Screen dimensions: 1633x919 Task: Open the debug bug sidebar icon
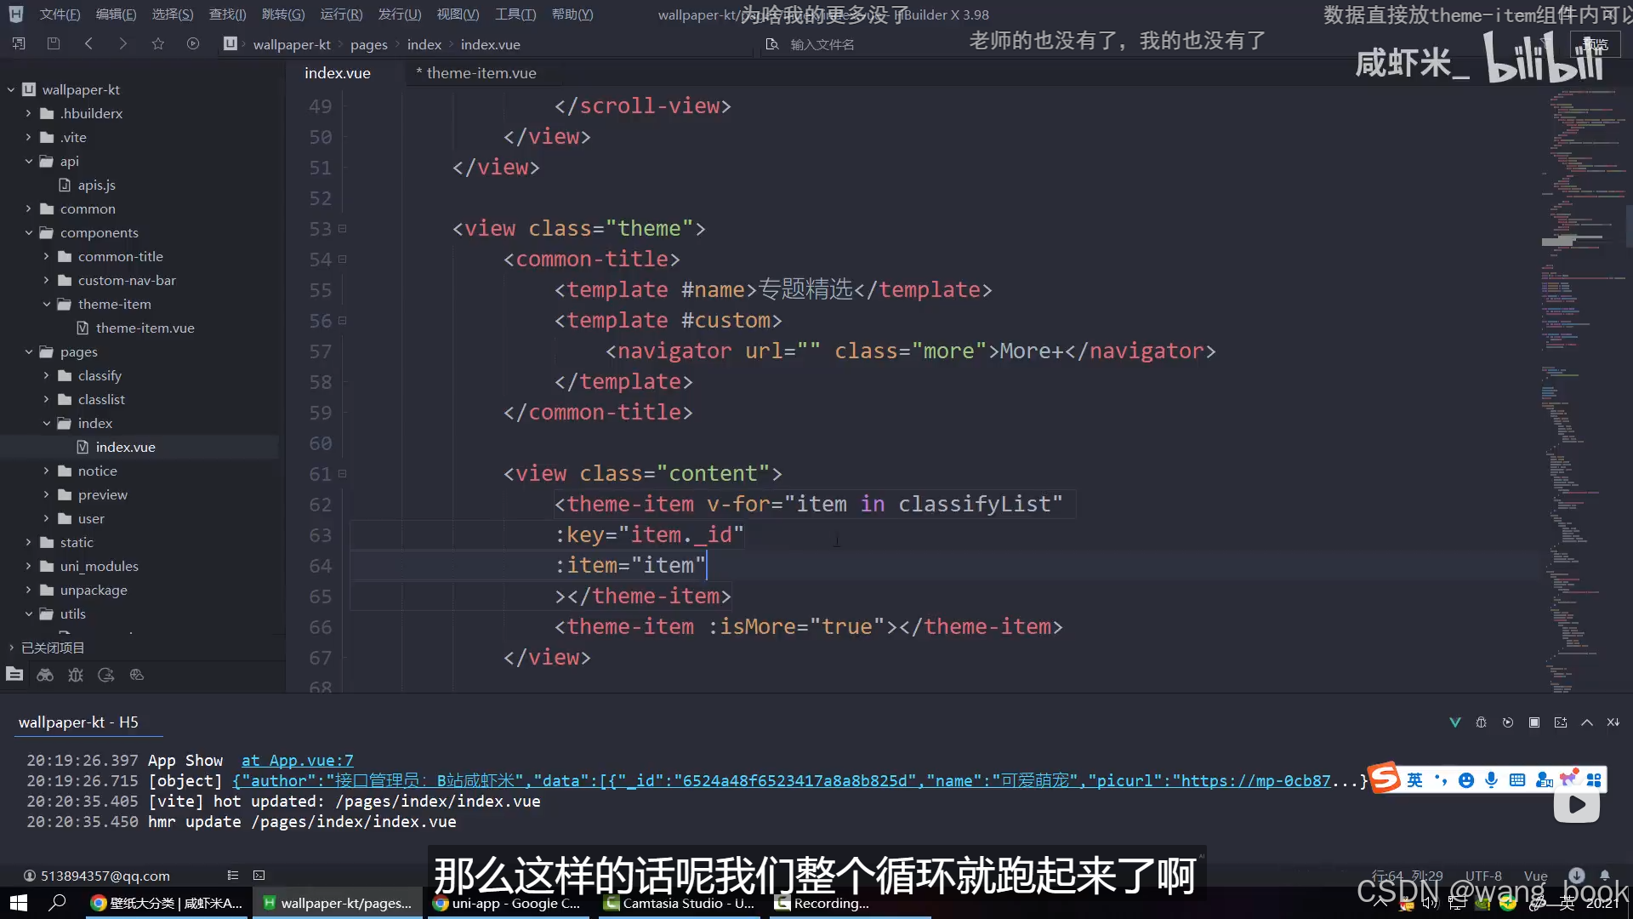coord(76,675)
